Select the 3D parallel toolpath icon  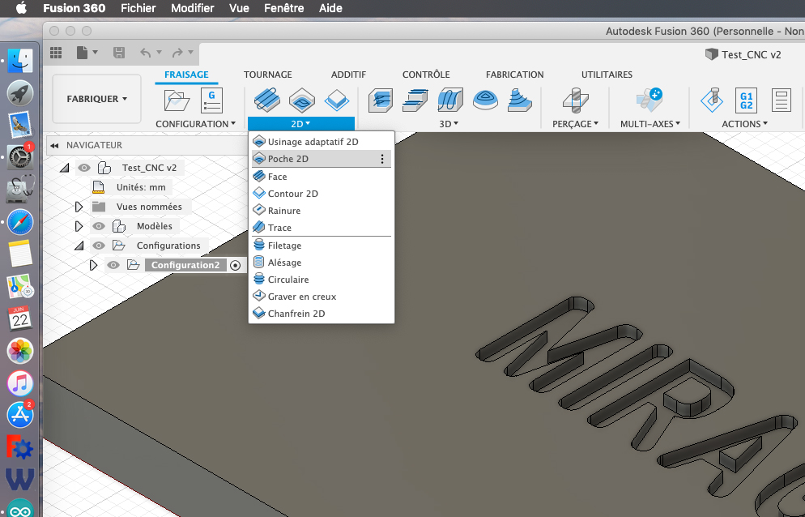[450, 100]
